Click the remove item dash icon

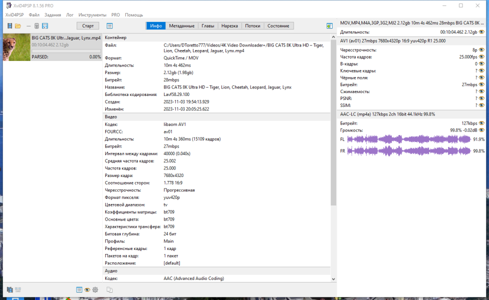pyautogui.click(x=29, y=26)
